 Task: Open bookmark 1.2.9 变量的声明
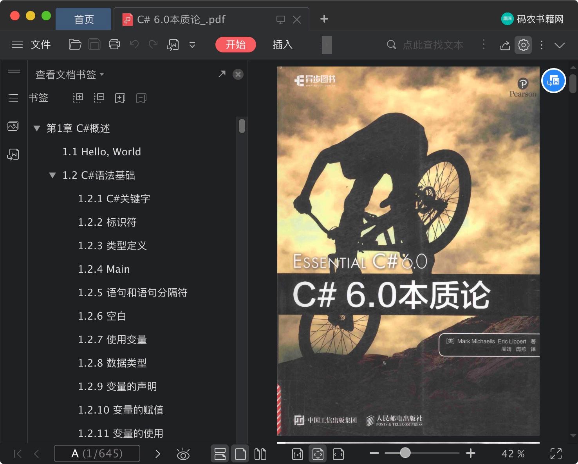click(117, 387)
